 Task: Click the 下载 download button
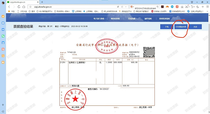pos(167,27)
